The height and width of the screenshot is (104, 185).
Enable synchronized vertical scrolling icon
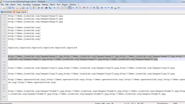(62, 8)
